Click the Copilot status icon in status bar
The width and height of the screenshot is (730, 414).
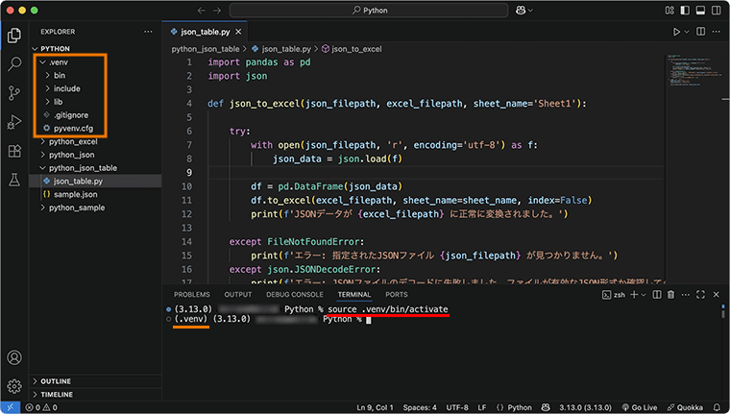pyautogui.click(x=546, y=407)
